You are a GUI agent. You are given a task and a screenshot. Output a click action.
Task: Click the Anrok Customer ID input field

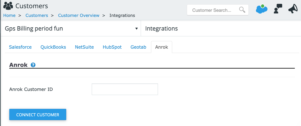[x=125, y=89]
